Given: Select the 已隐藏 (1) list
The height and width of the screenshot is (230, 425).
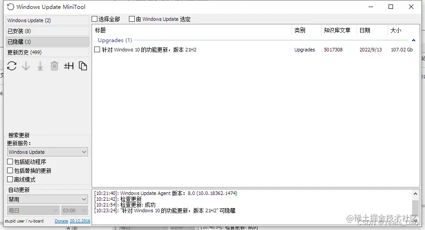Looking at the screenshot, I should (x=48, y=42).
